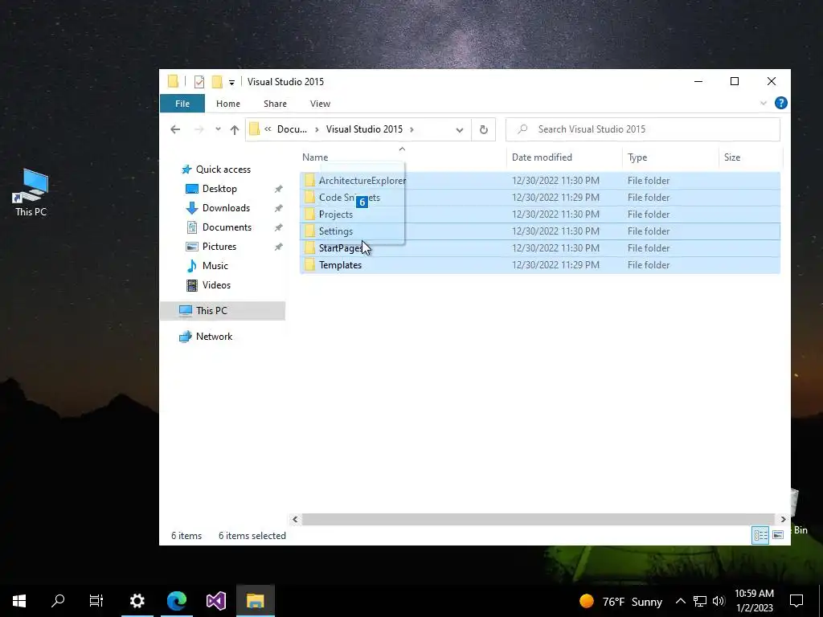Viewport: 823px width, 617px height.
Task: Switch to the Home ribbon tab
Action: (x=227, y=104)
